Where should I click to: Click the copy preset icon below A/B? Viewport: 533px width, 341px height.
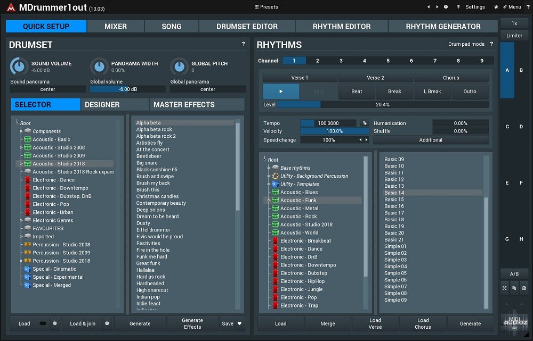point(514,288)
